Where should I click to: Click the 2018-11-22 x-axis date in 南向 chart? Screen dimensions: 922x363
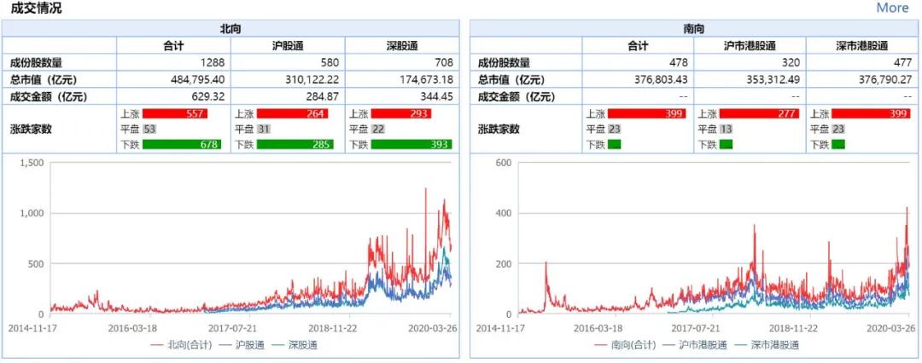(x=795, y=328)
